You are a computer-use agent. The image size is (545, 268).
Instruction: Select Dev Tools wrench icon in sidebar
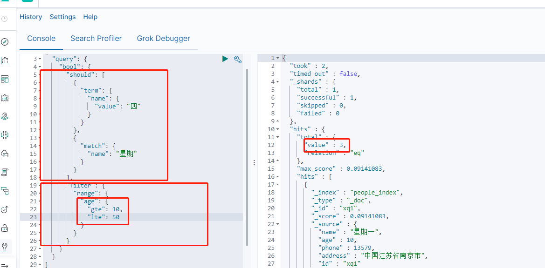[5, 247]
